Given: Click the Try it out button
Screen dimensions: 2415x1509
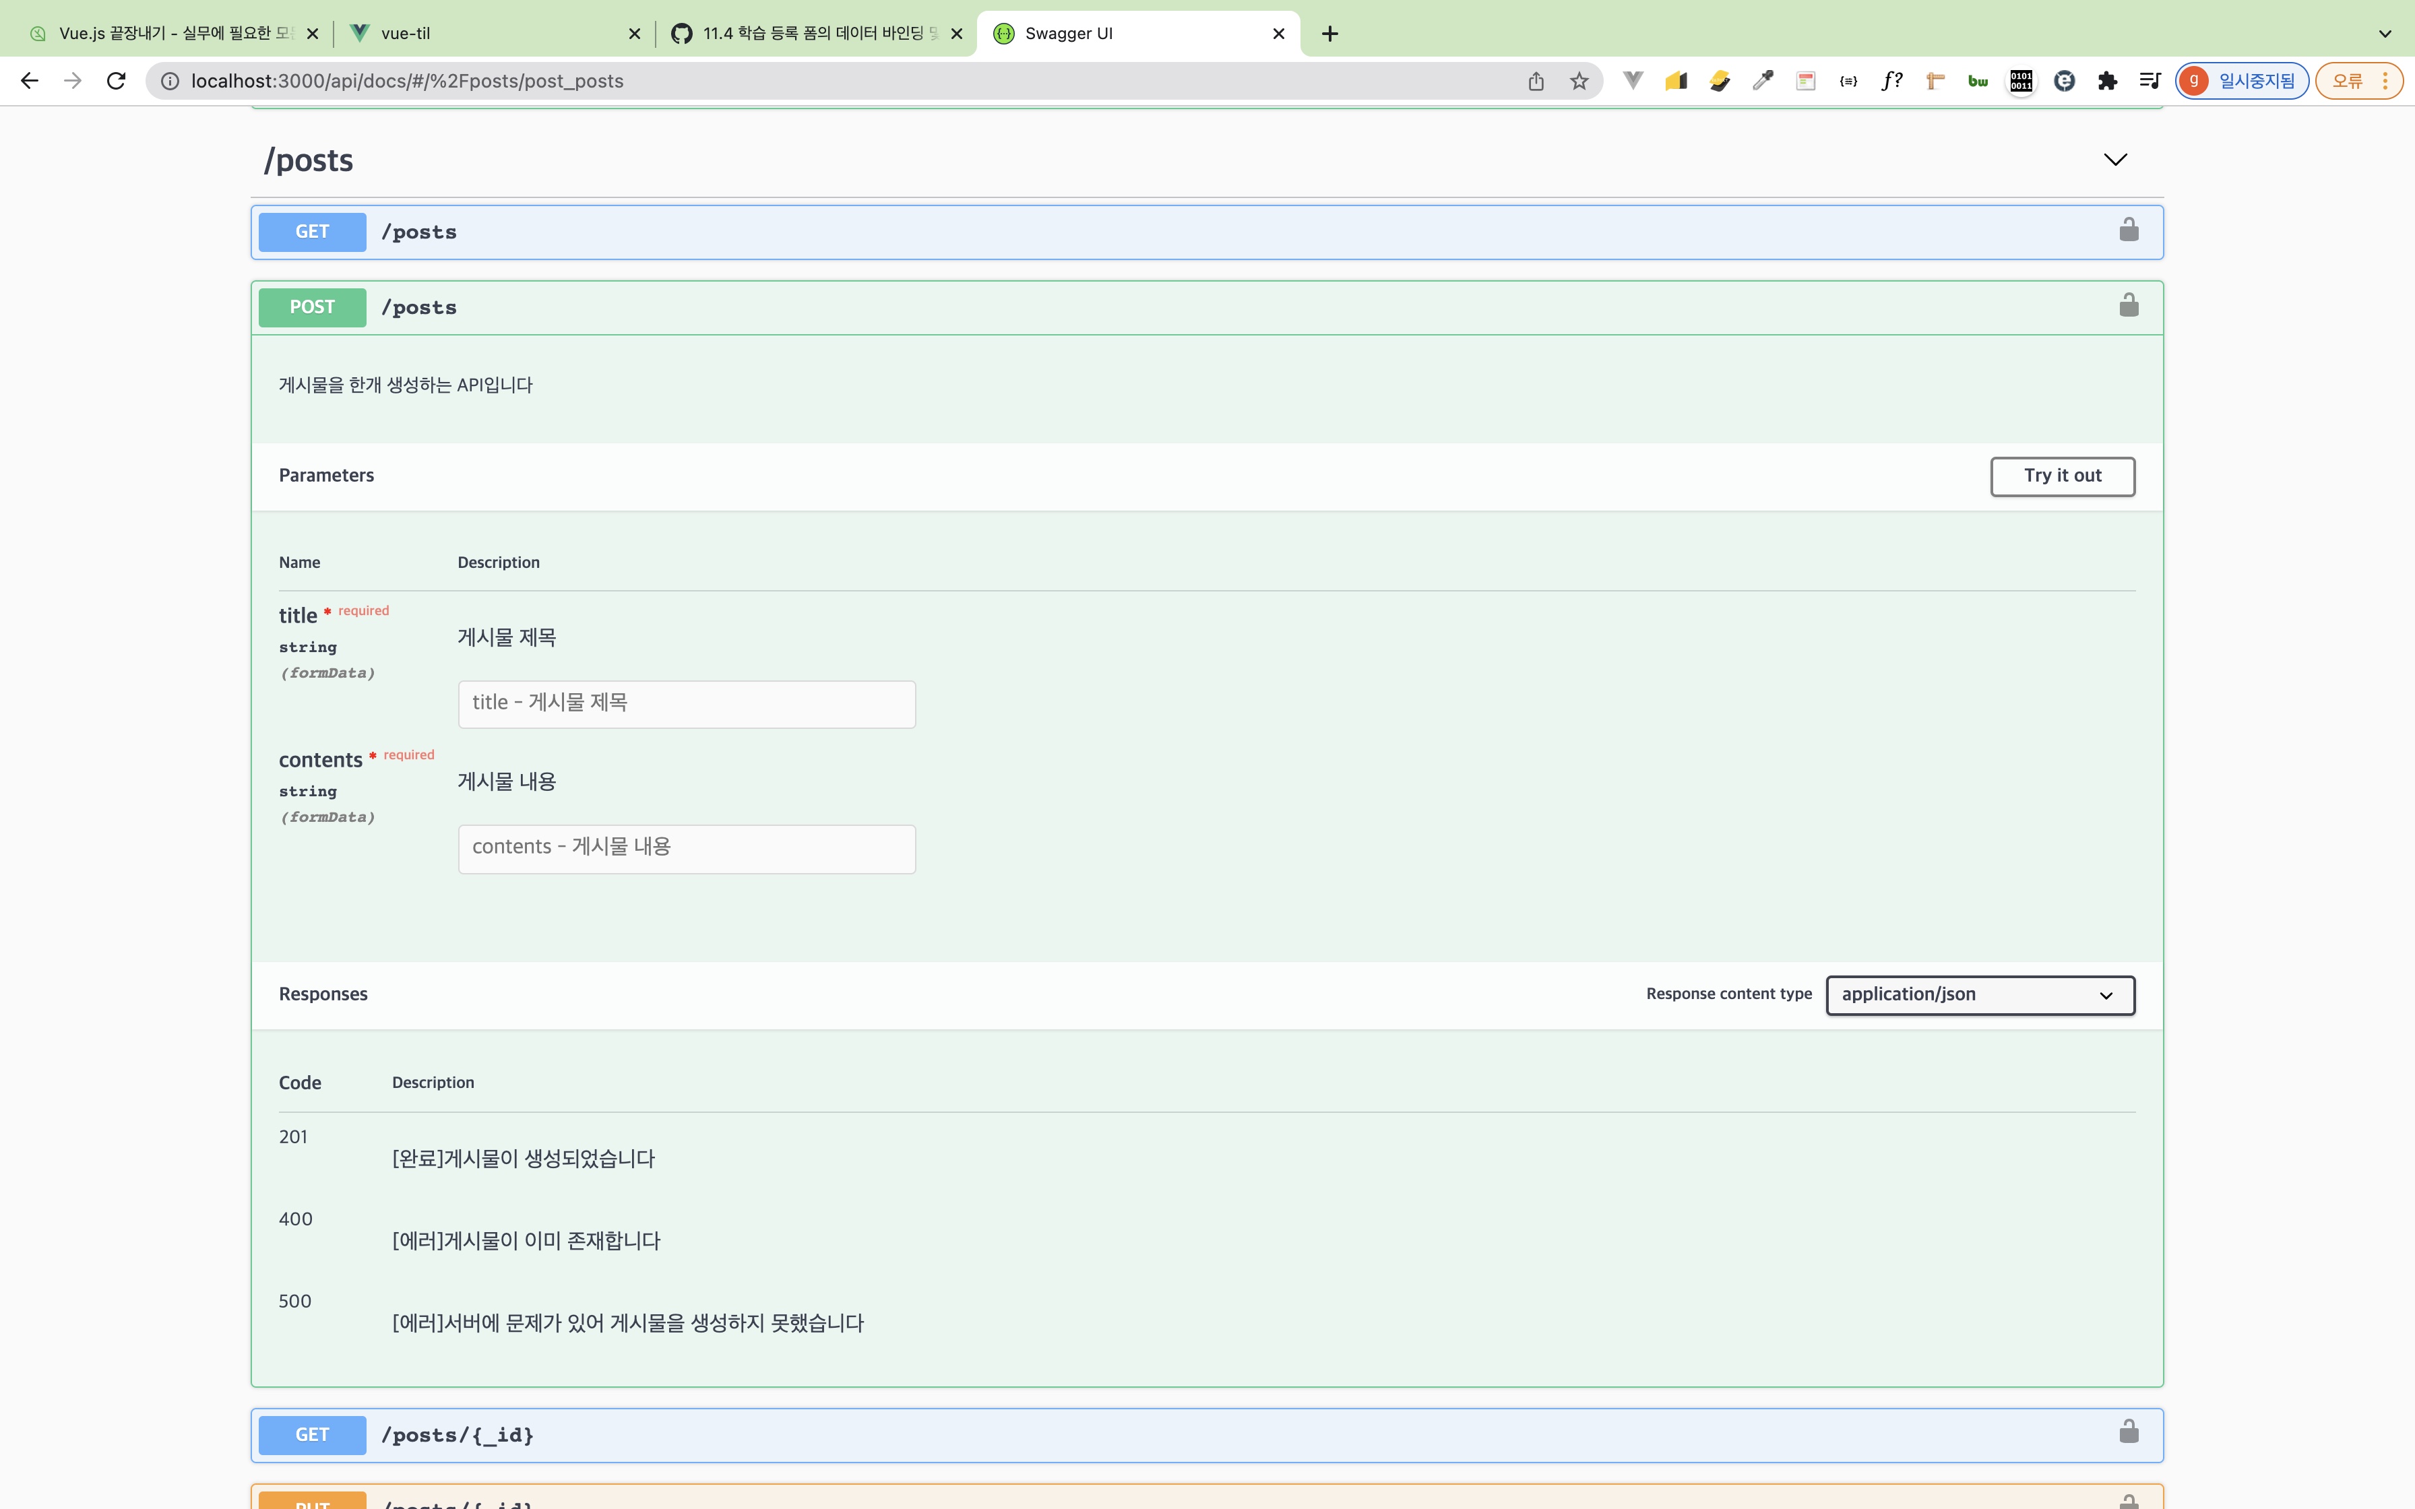Looking at the screenshot, I should (x=2062, y=476).
